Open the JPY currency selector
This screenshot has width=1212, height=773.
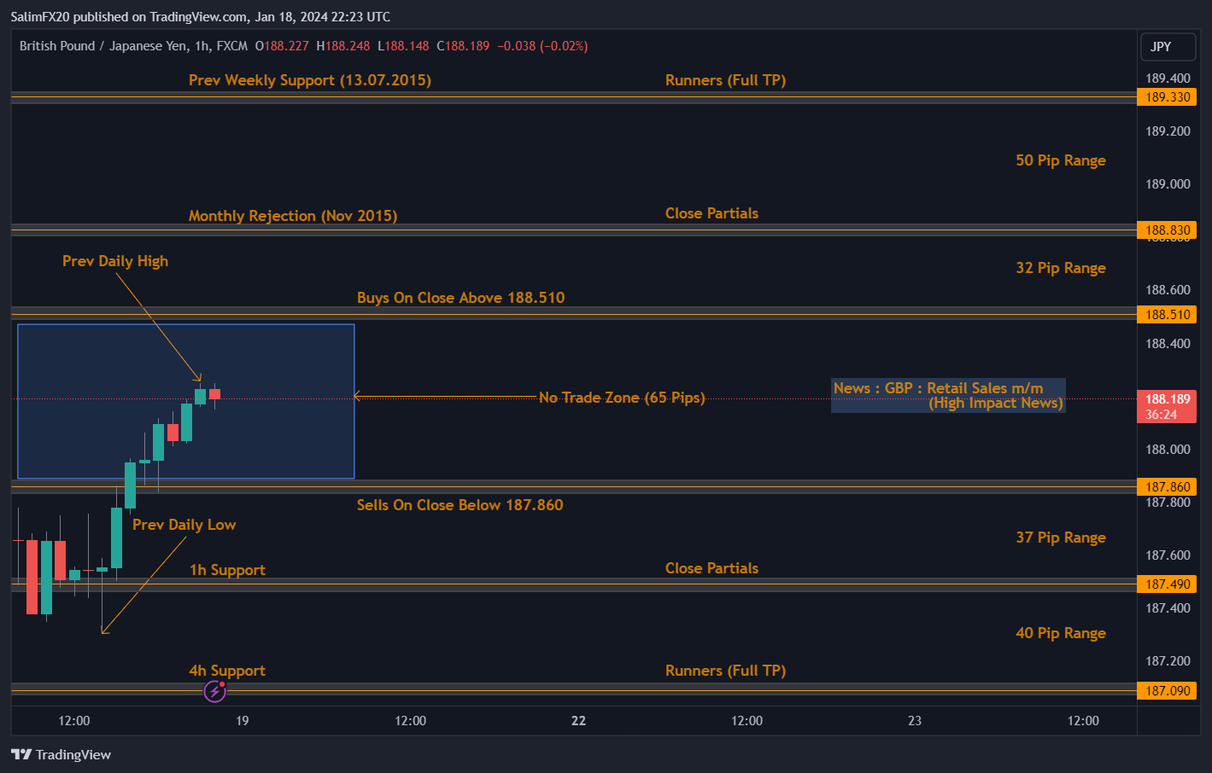tap(1168, 47)
